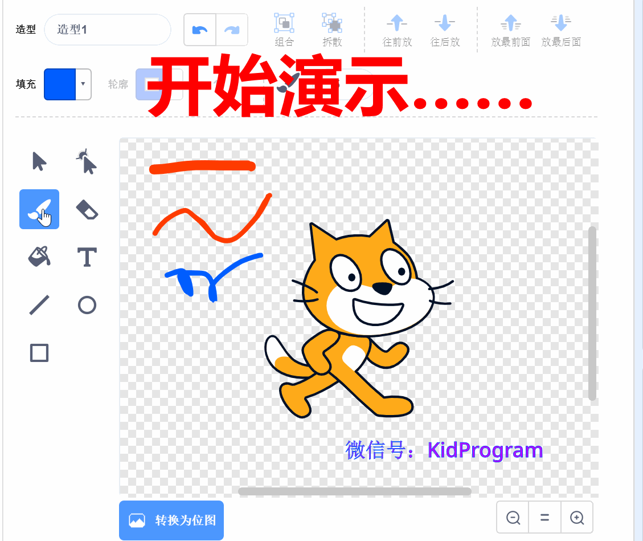Click the vertical canvas scrollbar
This screenshot has width=643, height=541.
click(592, 313)
